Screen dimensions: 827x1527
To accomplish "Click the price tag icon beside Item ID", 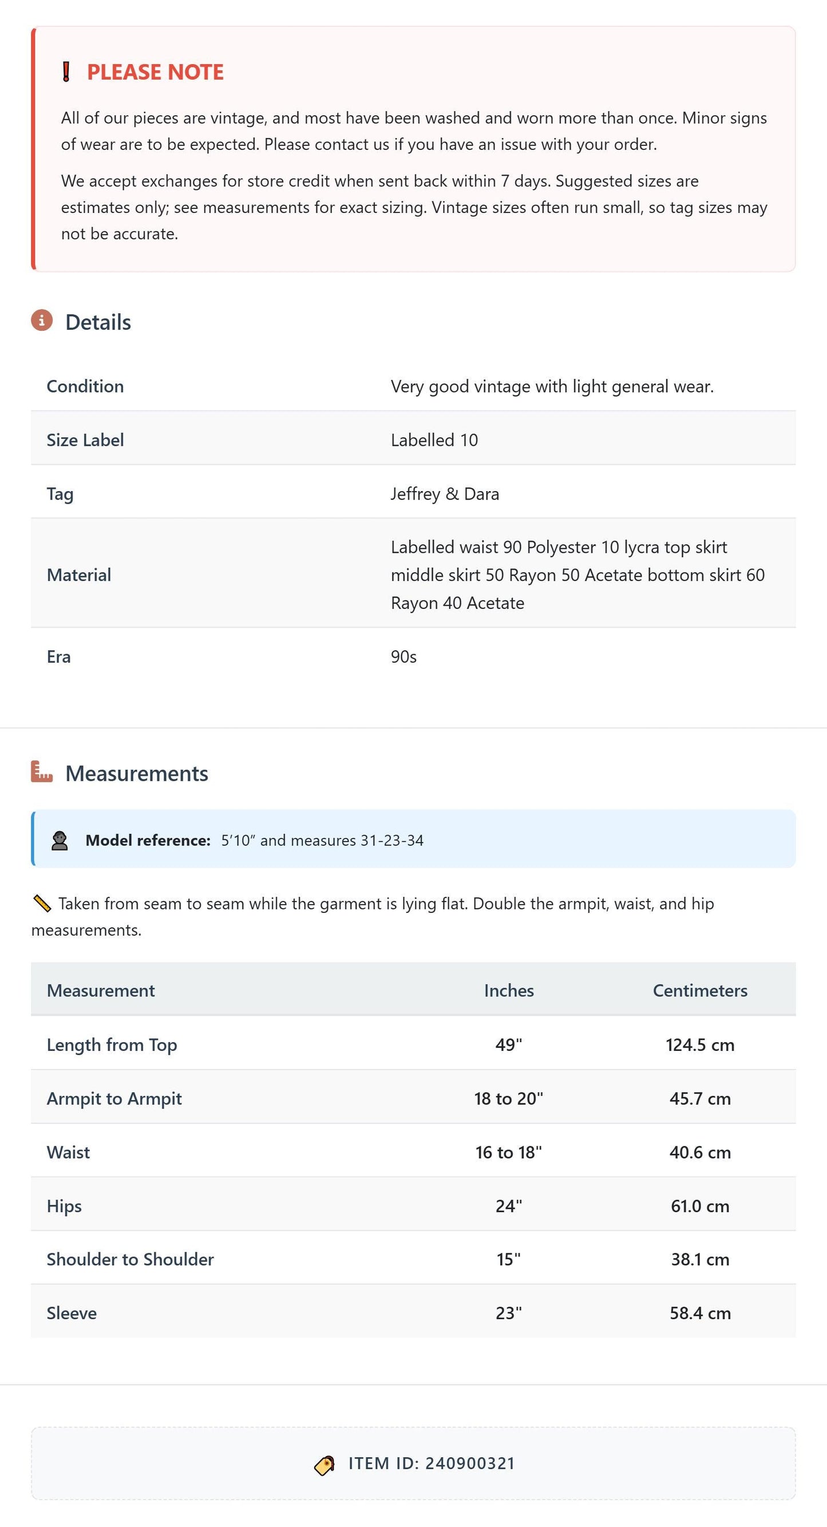I will point(325,1465).
